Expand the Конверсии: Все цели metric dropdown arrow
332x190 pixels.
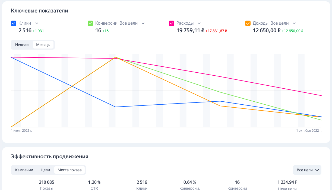(x=143, y=23)
